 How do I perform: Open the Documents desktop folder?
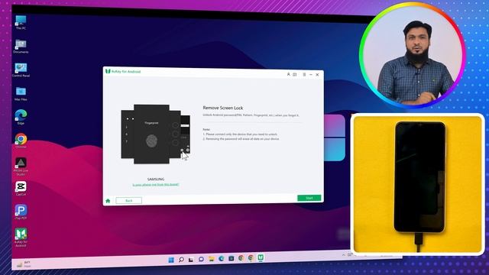21,46
